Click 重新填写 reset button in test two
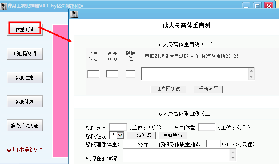The width and height of the screenshot is (279, 164). click(173, 135)
